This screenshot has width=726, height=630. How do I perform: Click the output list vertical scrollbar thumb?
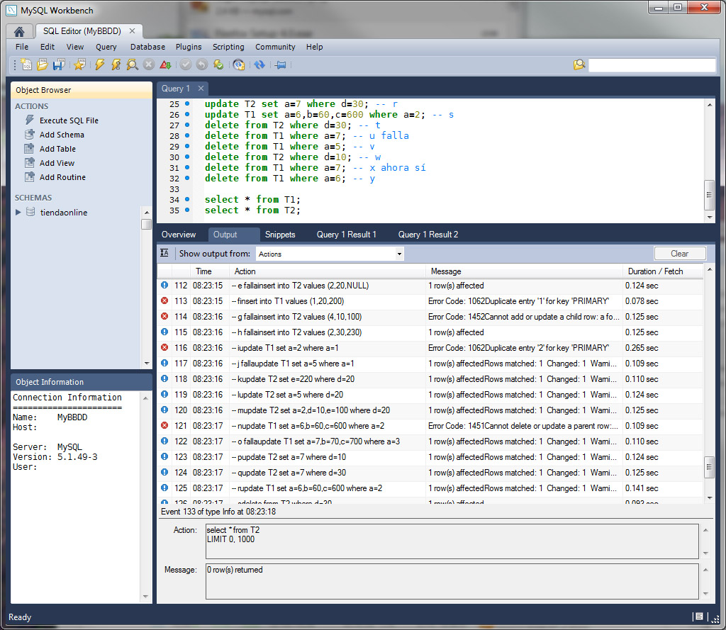pyautogui.click(x=709, y=466)
